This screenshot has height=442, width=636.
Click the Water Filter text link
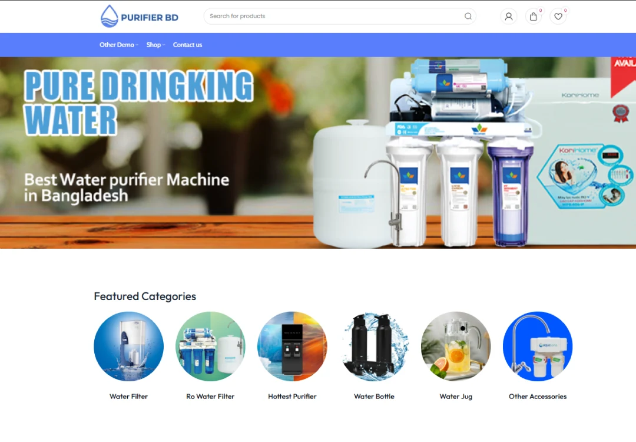click(128, 397)
